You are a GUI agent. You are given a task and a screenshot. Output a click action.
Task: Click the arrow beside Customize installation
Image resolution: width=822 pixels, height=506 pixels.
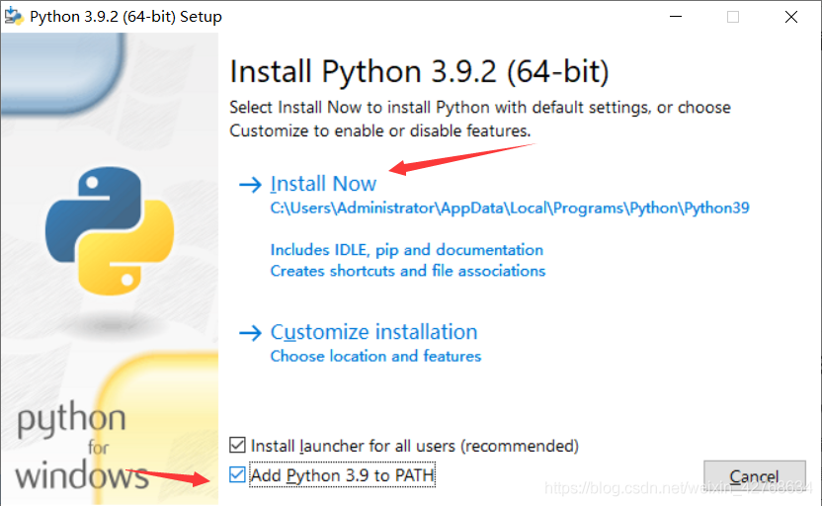coord(250,333)
